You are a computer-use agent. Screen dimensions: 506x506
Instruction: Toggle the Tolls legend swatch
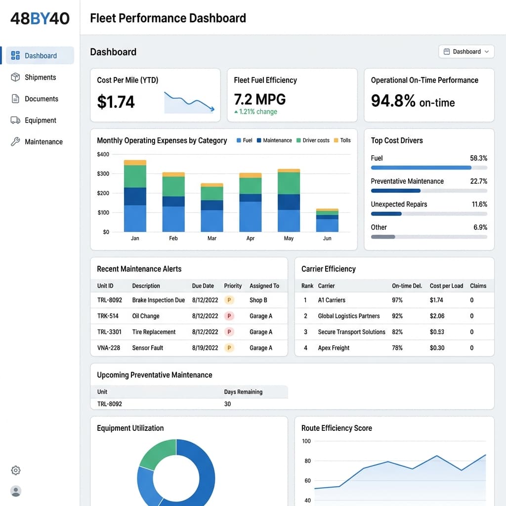click(336, 140)
